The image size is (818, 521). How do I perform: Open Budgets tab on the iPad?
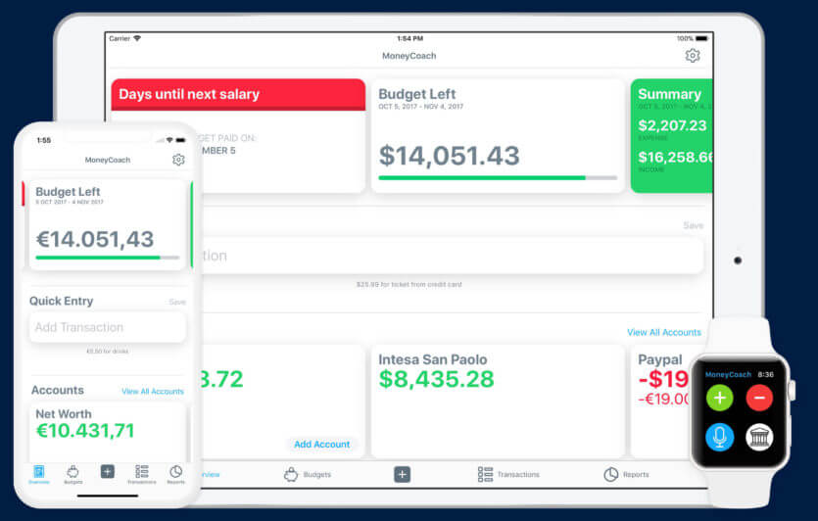click(x=306, y=474)
